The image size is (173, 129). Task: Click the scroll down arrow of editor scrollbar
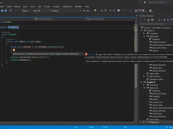coord(136,120)
